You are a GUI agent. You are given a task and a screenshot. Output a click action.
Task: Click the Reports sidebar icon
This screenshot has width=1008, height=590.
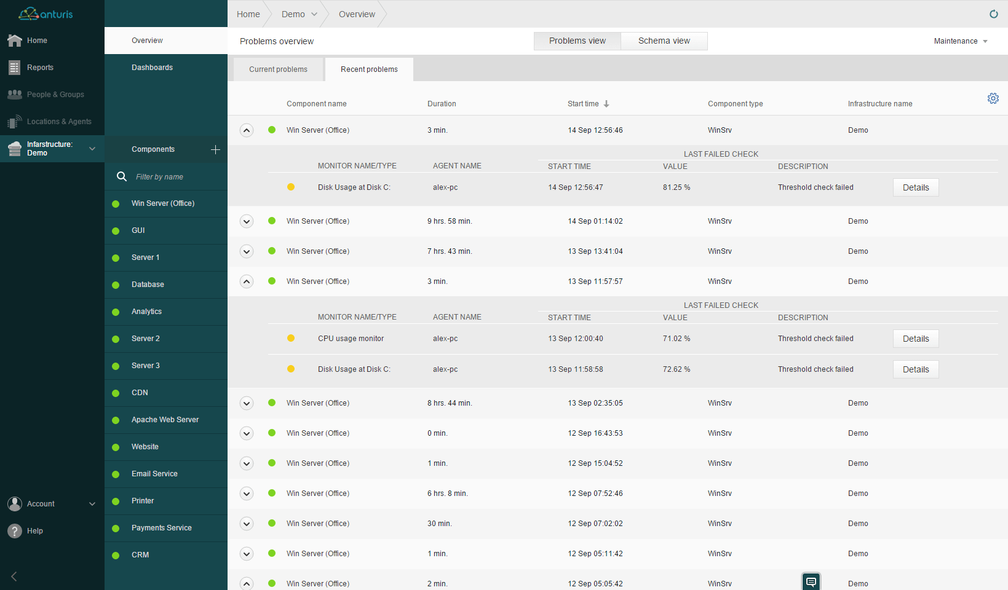[15, 68]
